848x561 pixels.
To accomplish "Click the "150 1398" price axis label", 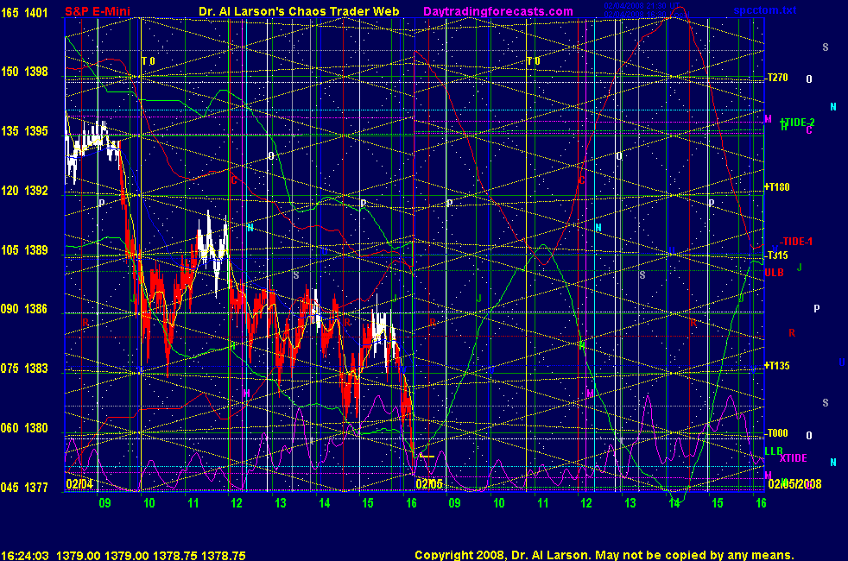I will 24,72.
